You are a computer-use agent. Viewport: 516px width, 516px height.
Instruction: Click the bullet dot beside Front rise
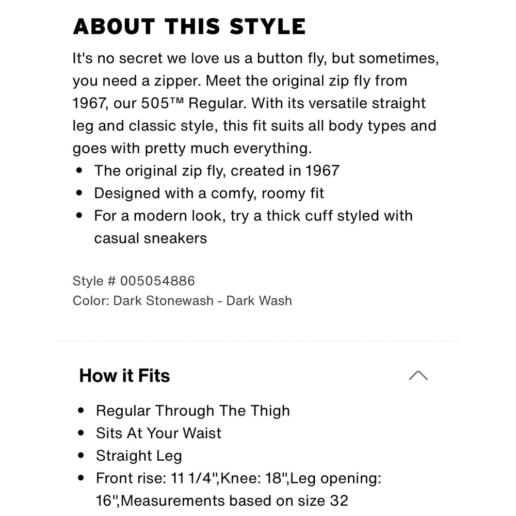[81, 478]
